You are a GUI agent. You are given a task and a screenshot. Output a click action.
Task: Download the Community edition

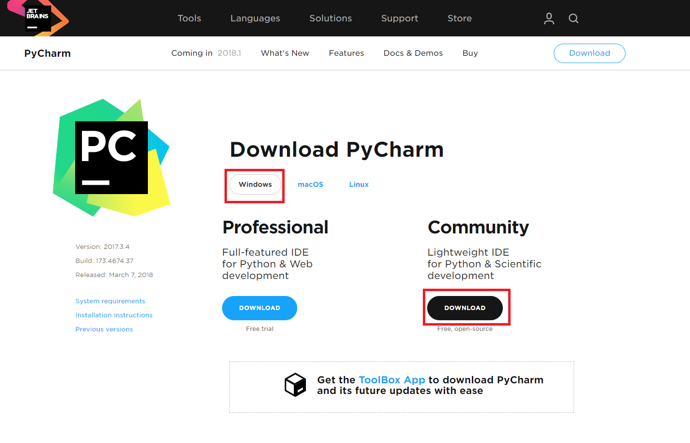click(x=465, y=308)
